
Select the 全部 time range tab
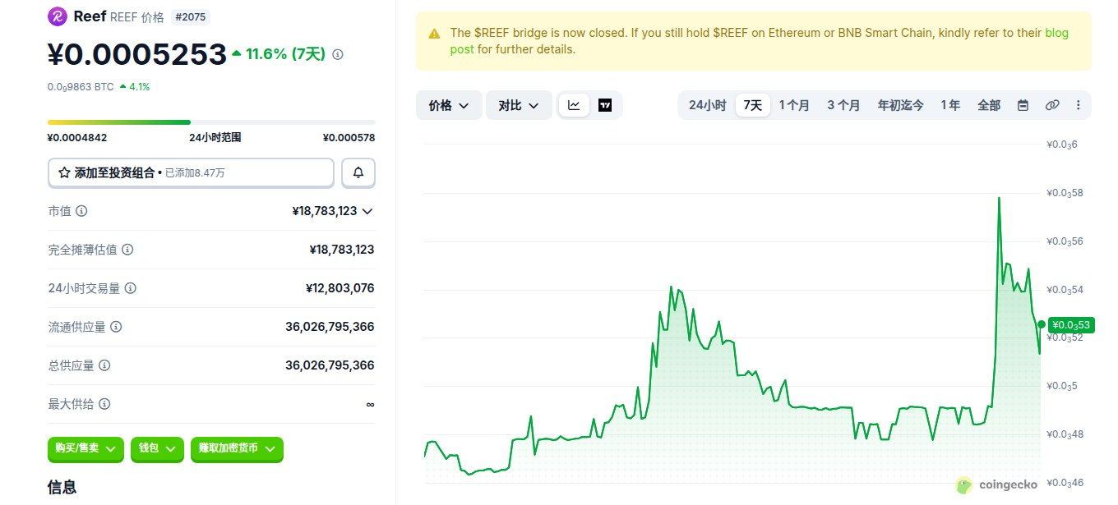(x=989, y=105)
